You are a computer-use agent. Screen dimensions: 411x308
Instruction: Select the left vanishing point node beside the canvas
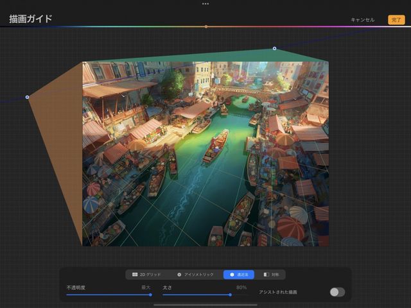(27, 97)
